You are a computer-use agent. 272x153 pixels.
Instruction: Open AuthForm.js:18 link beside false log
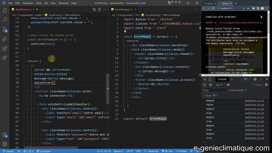tap(254, 105)
